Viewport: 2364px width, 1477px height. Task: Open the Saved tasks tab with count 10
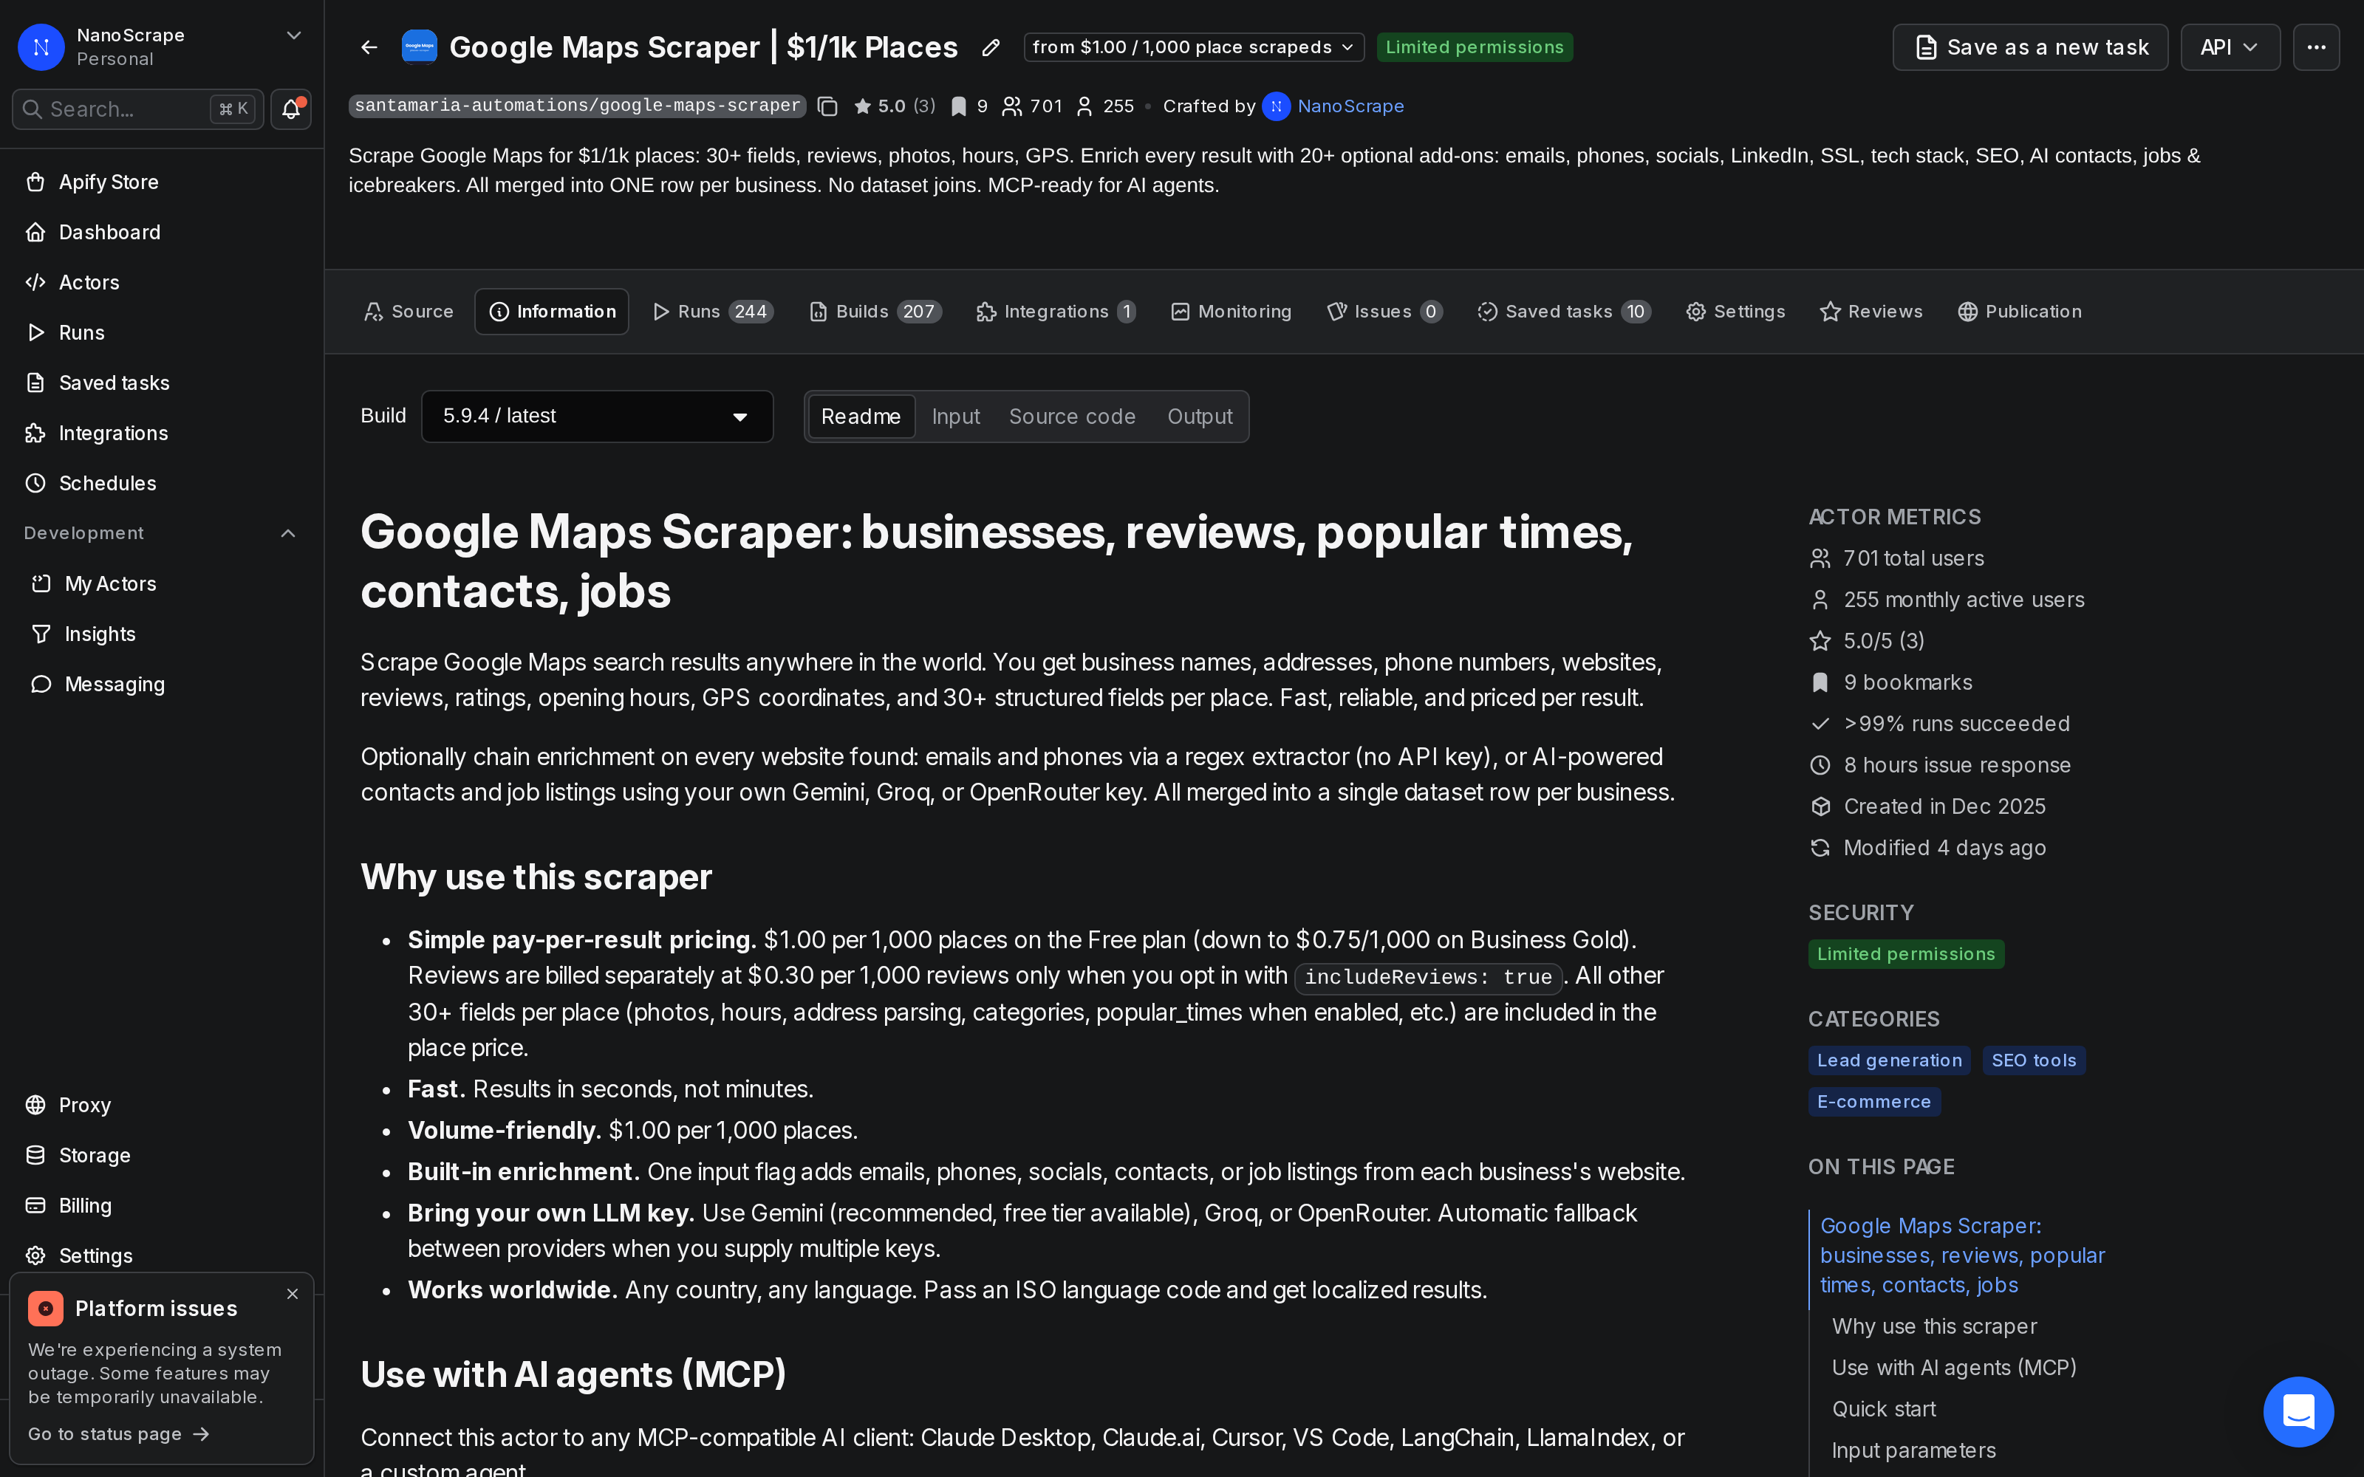tap(1564, 312)
